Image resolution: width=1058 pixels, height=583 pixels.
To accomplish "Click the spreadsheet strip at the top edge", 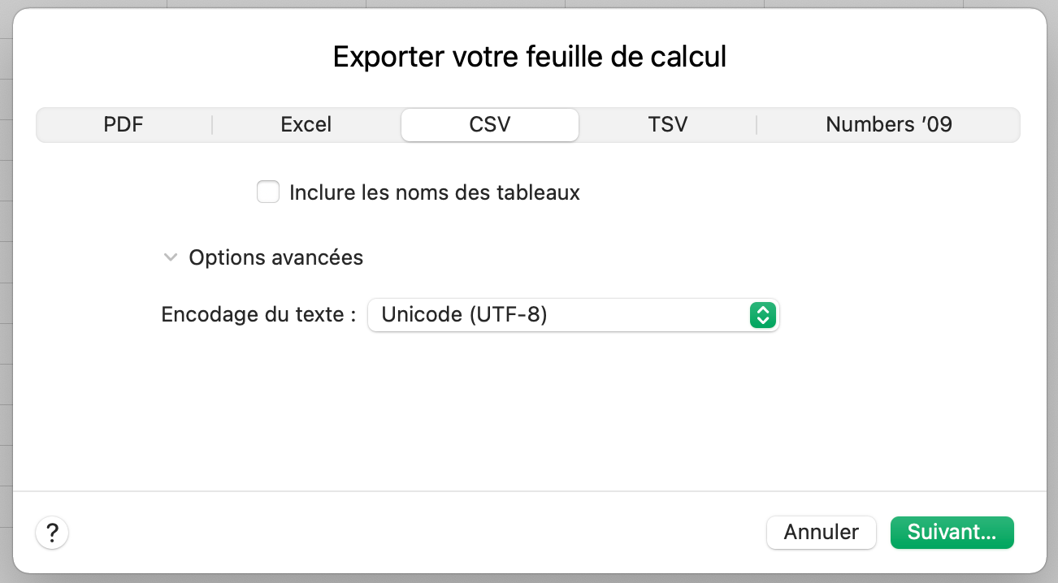I will click(528, 4).
